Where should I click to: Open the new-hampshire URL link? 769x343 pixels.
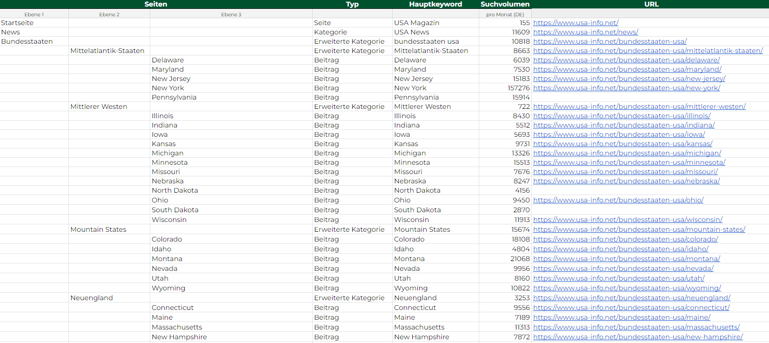pyautogui.click(x=638, y=337)
